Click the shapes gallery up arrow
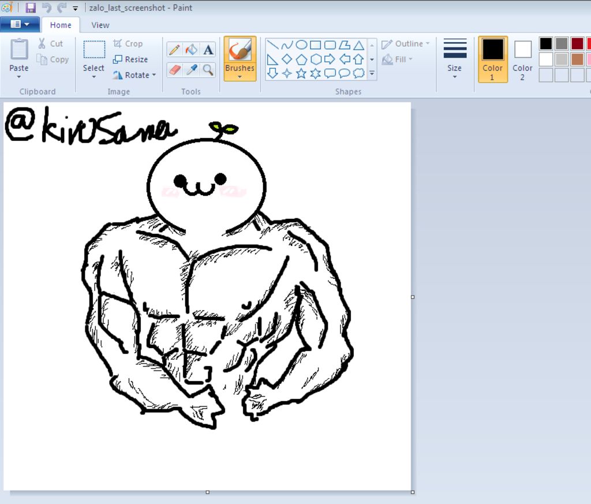591x504 pixels. tap(372, 45)
